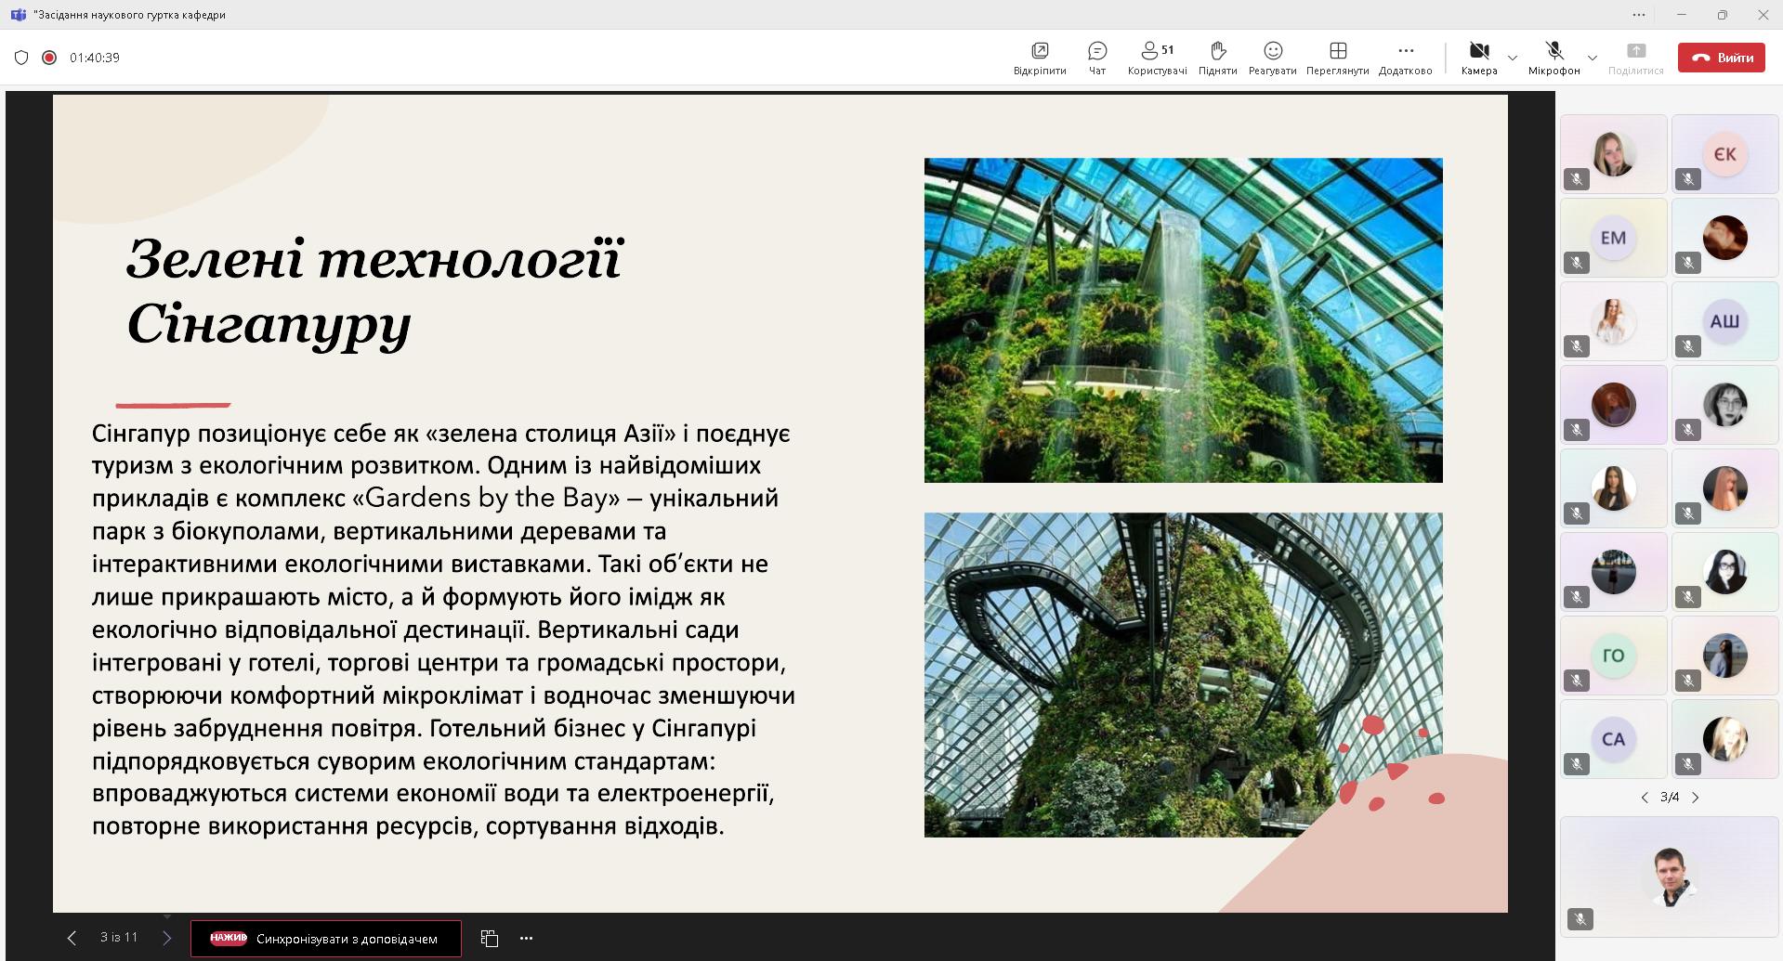The height and width of the screenshot is (961, 1783).
Task: Click the upper waterfall dome photo
Action: [1183, 320]
